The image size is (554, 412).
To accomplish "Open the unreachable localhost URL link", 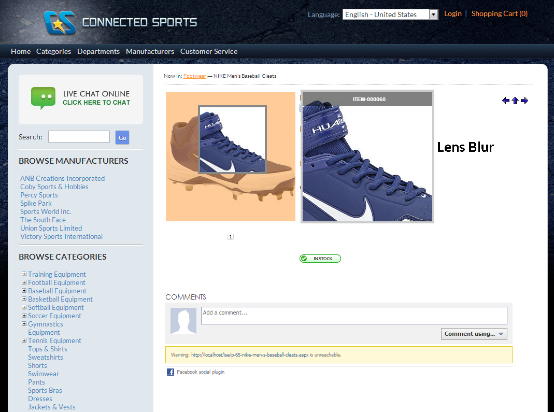I will (250, 355).
